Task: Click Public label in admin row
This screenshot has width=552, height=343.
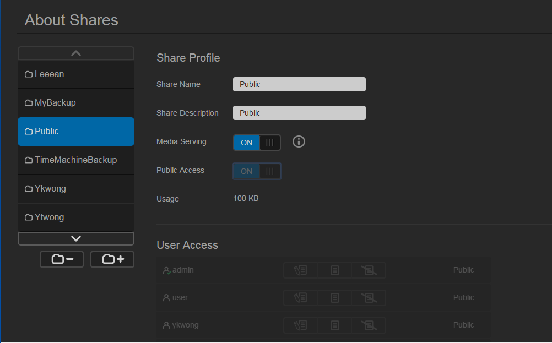Action: click(x=463, y=270)
